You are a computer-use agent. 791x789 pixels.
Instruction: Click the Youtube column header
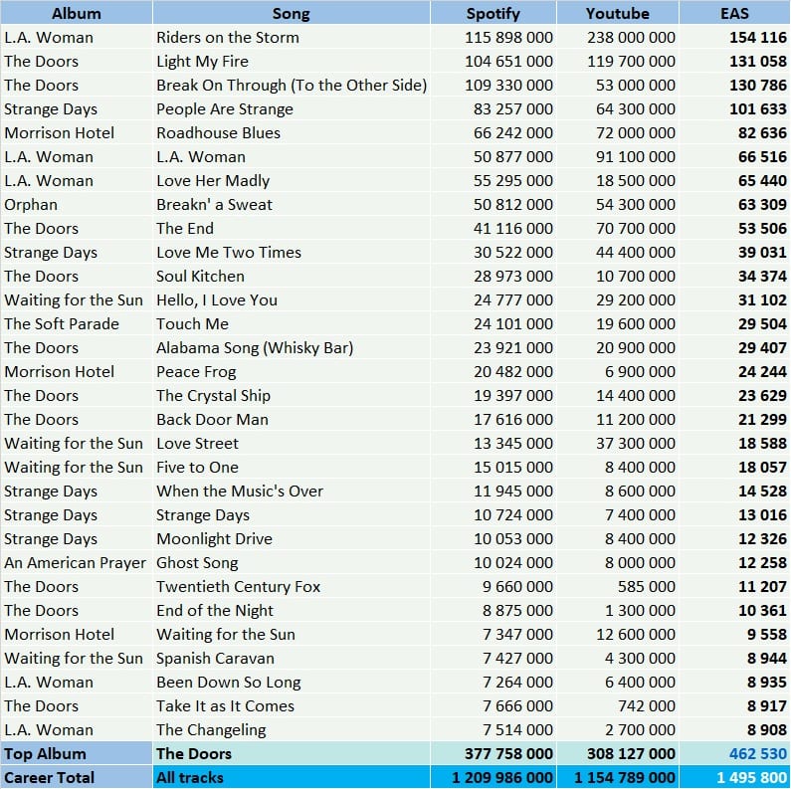point(618,13)
